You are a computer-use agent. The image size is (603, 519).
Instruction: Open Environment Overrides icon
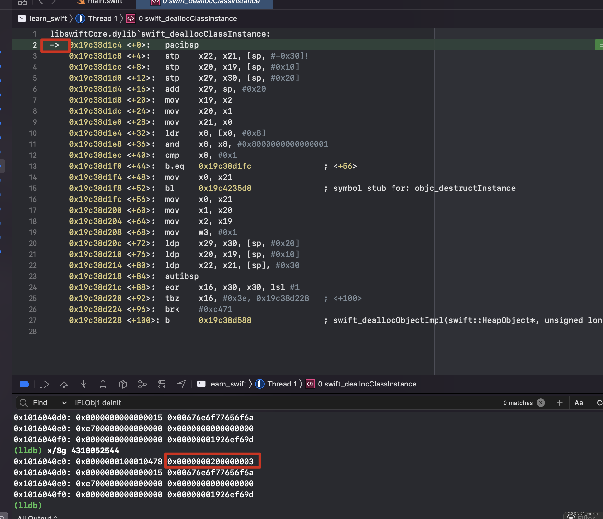(162, 384)
